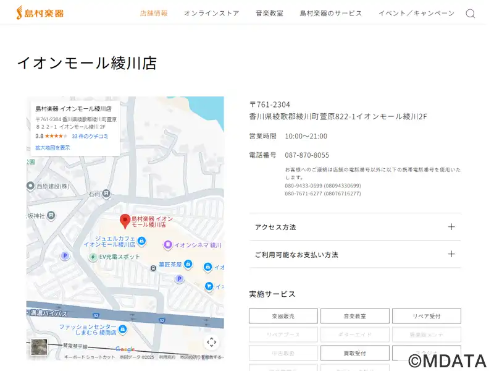
Task: Open the 33 件のクチコミ reviews link
Action: pyautogui.click(x=90, y=136)
